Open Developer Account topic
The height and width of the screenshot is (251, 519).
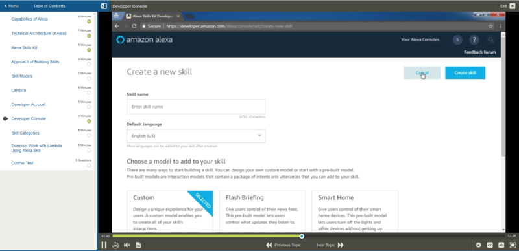(x=29, y=104)
